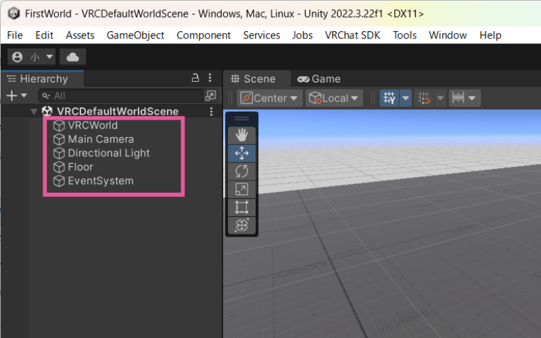Open the Jobs menu
The height and width of the screenshot is (338, 541).
[x=302, y=35]
